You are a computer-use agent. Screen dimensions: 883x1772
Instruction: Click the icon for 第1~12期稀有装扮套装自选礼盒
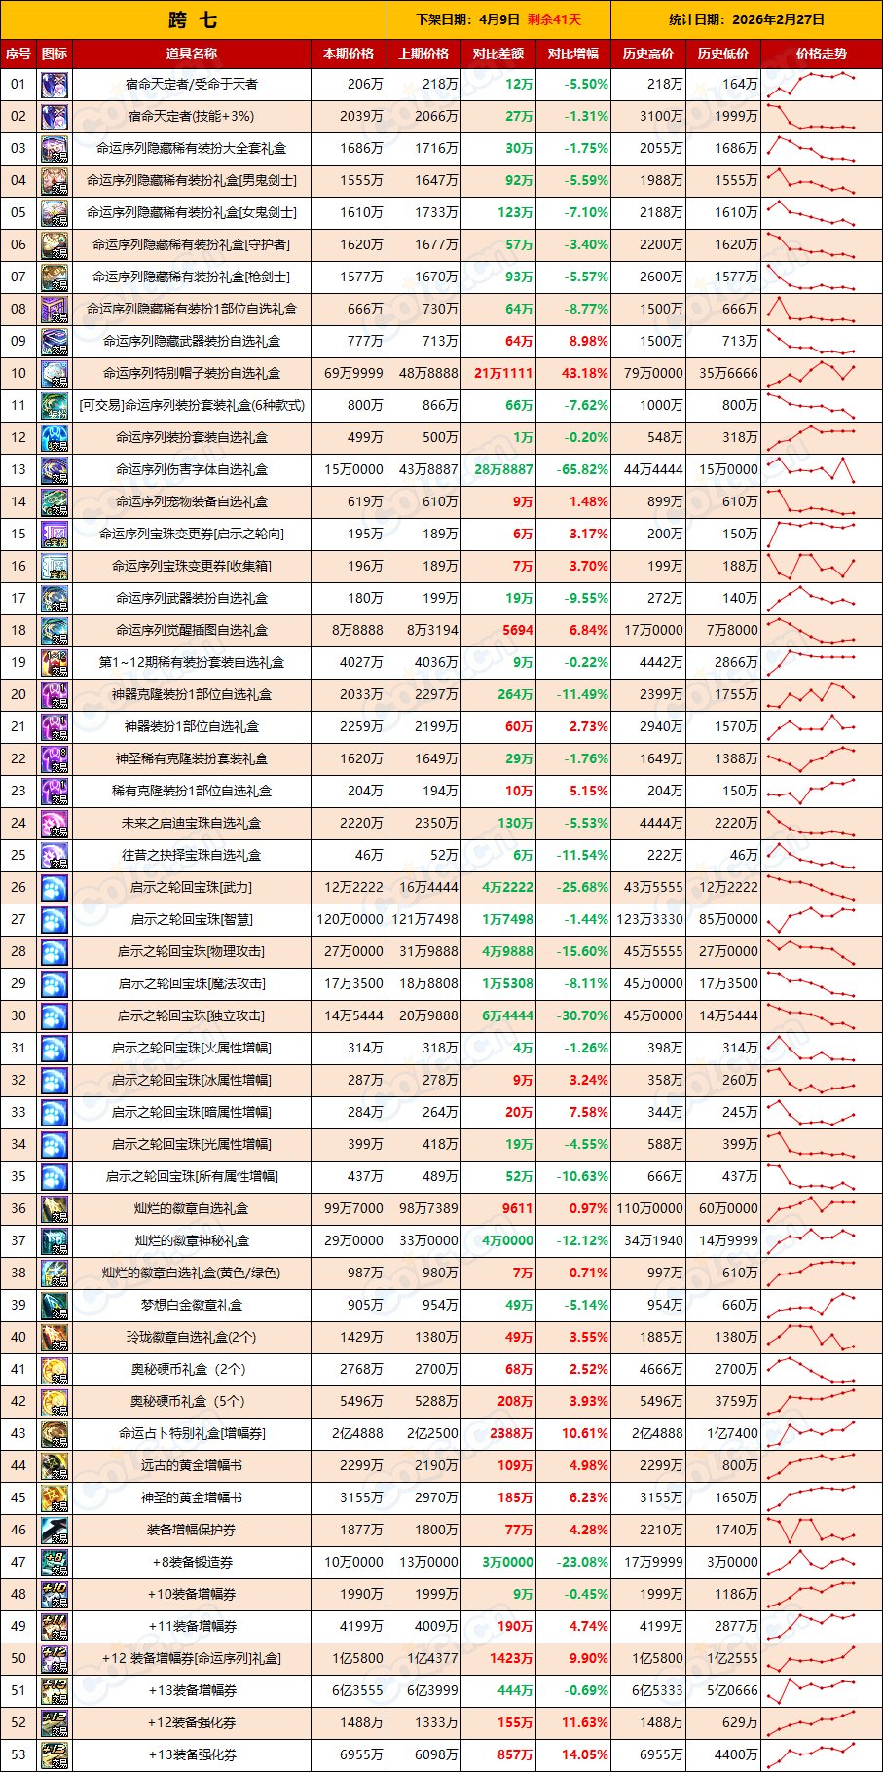point(55,663)
